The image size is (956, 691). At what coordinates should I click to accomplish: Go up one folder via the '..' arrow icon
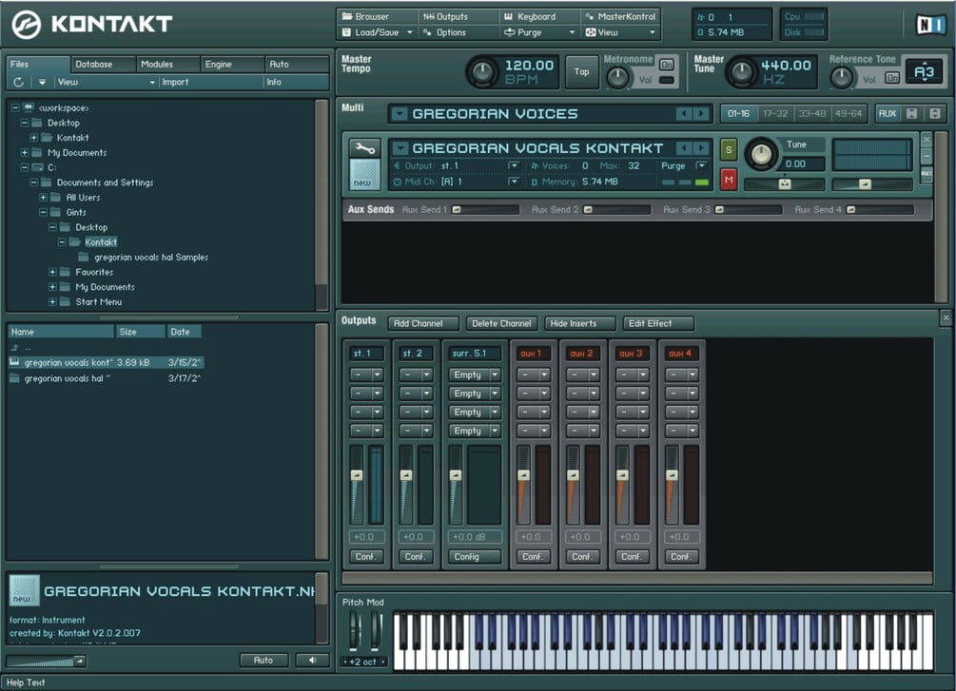tap(14, 347)
